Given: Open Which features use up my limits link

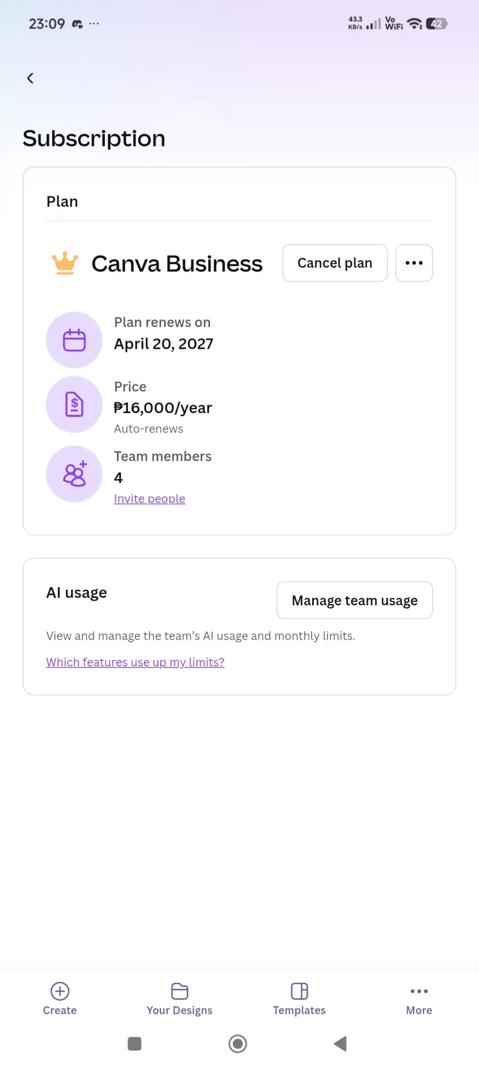Looking at the screenshot, I should [x=135, y=662].
